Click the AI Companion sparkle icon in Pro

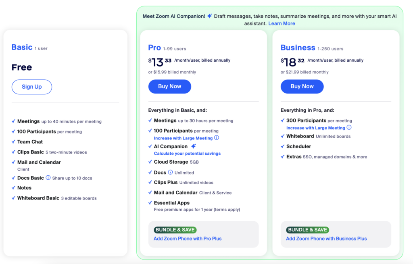pyautogui.click(x=194, y=146)
